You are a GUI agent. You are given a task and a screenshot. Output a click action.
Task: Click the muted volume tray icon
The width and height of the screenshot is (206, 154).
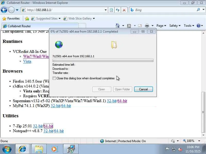tap(180, 149)
